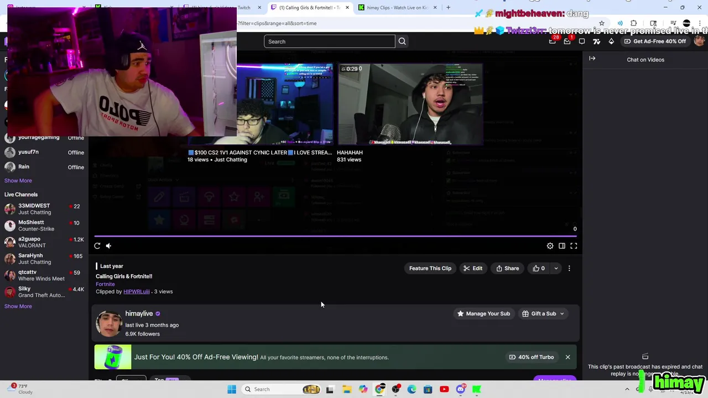The width and height of the screenshot is (708, 398).
Task: Click himaylive channel name
Action: [x=139, y=313]
